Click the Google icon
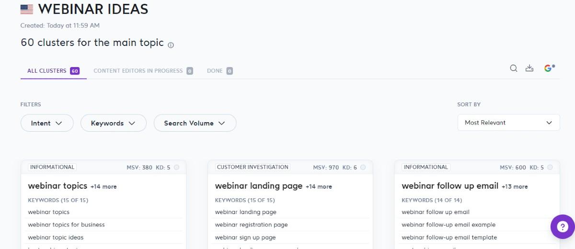575x249 pixels. tap(549, 68)
